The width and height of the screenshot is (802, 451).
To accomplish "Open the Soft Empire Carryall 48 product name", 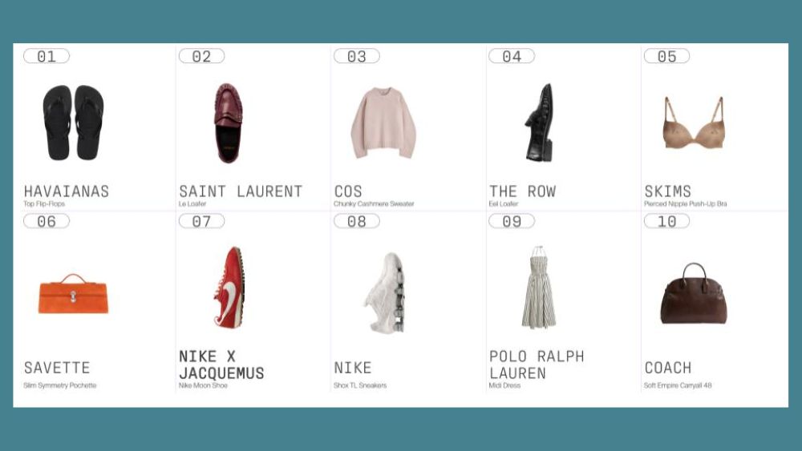I will [x=678, y=385].
